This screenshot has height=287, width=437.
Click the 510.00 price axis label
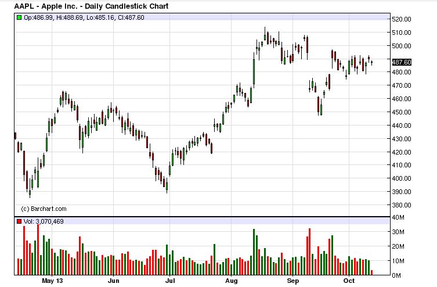tap(402, 33)
